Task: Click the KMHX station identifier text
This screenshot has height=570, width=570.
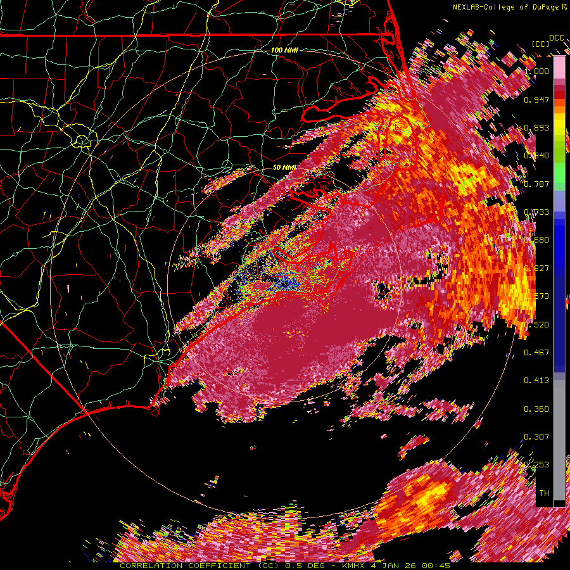Action: click(x=353, y=566)
